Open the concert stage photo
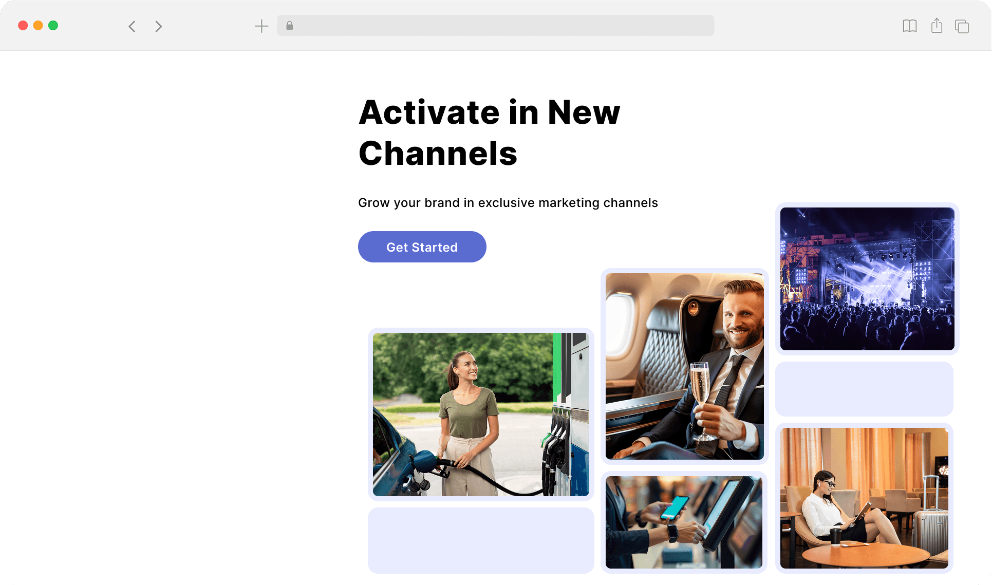992x585 pixels. click(867, 279)
